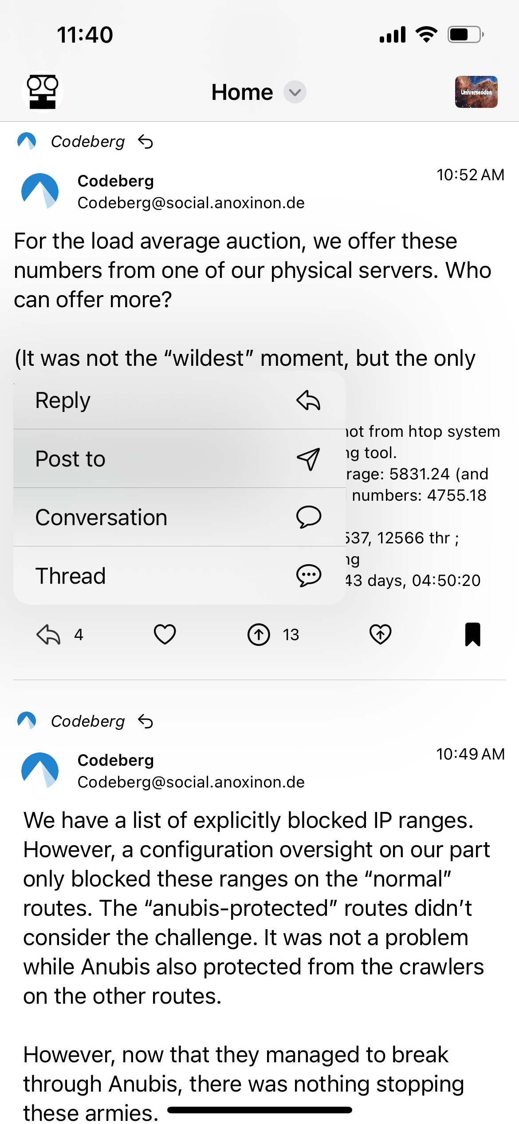Tap the Home title in the header
The width and height of the screenshot is (519, 1124).
(242, 92)
